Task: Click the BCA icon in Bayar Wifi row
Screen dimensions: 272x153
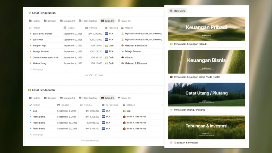Action: pos(107,40)
